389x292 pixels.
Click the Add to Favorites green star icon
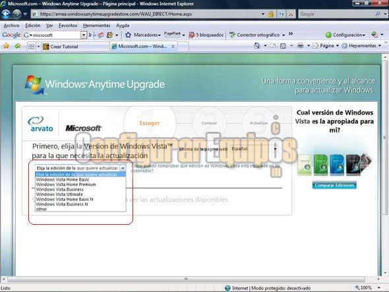pos(17,46)
